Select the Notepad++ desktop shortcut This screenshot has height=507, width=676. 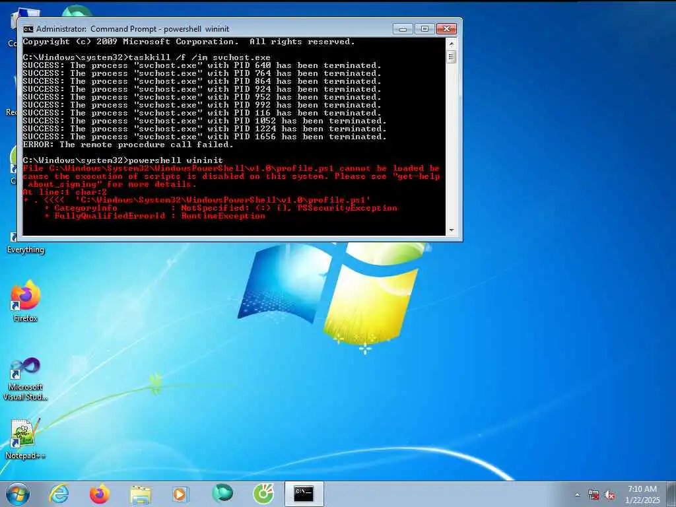25,439
